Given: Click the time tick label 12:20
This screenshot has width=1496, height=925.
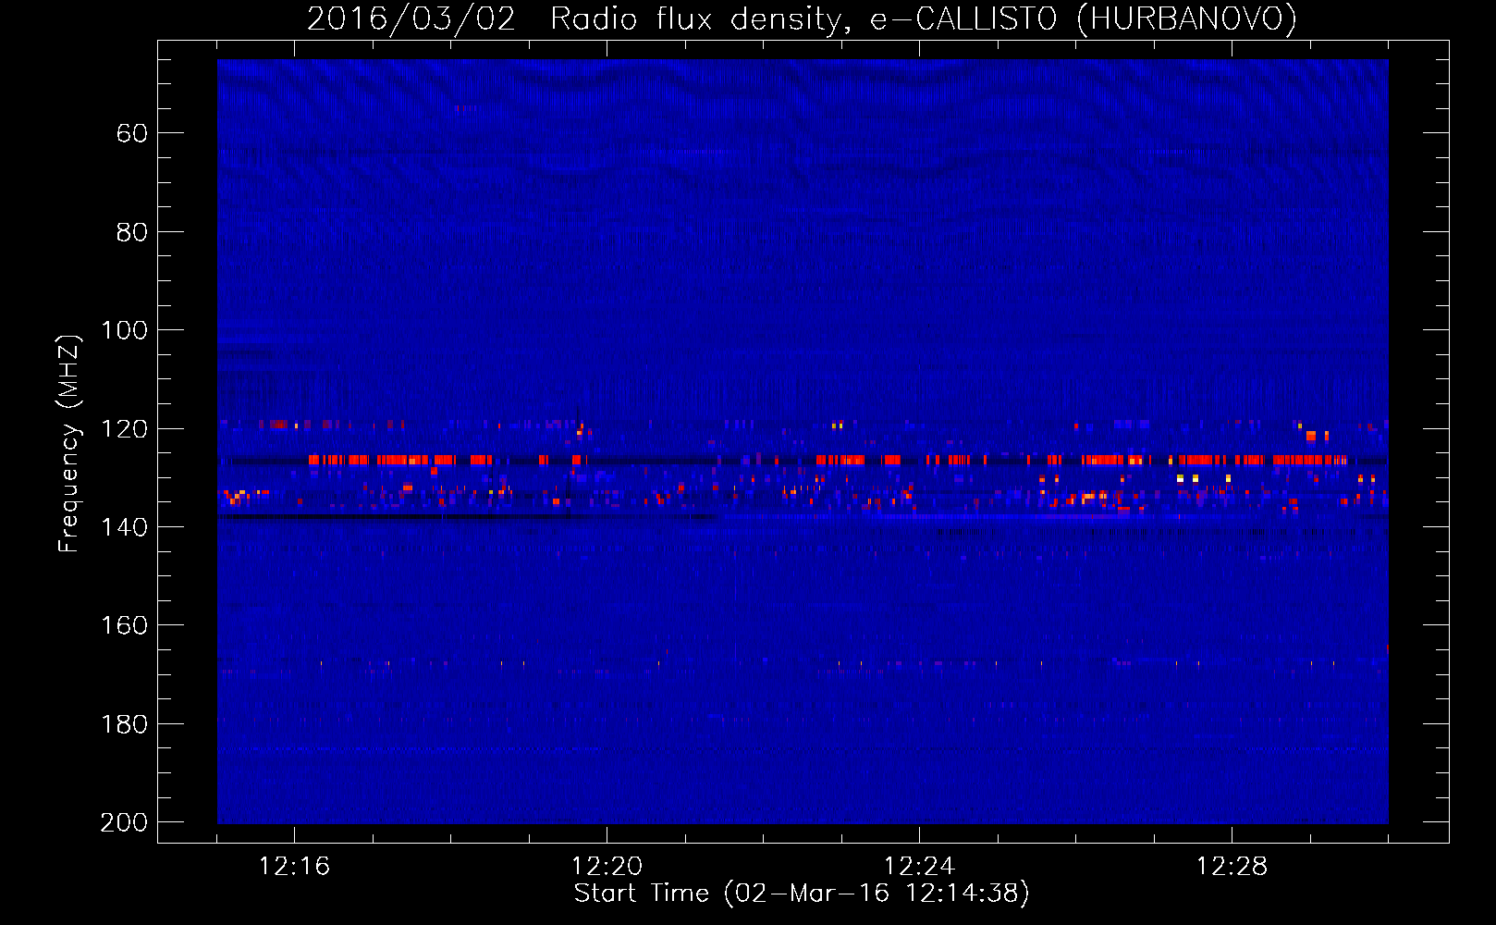Looking at the screenshot, I should tap(607, 867).
